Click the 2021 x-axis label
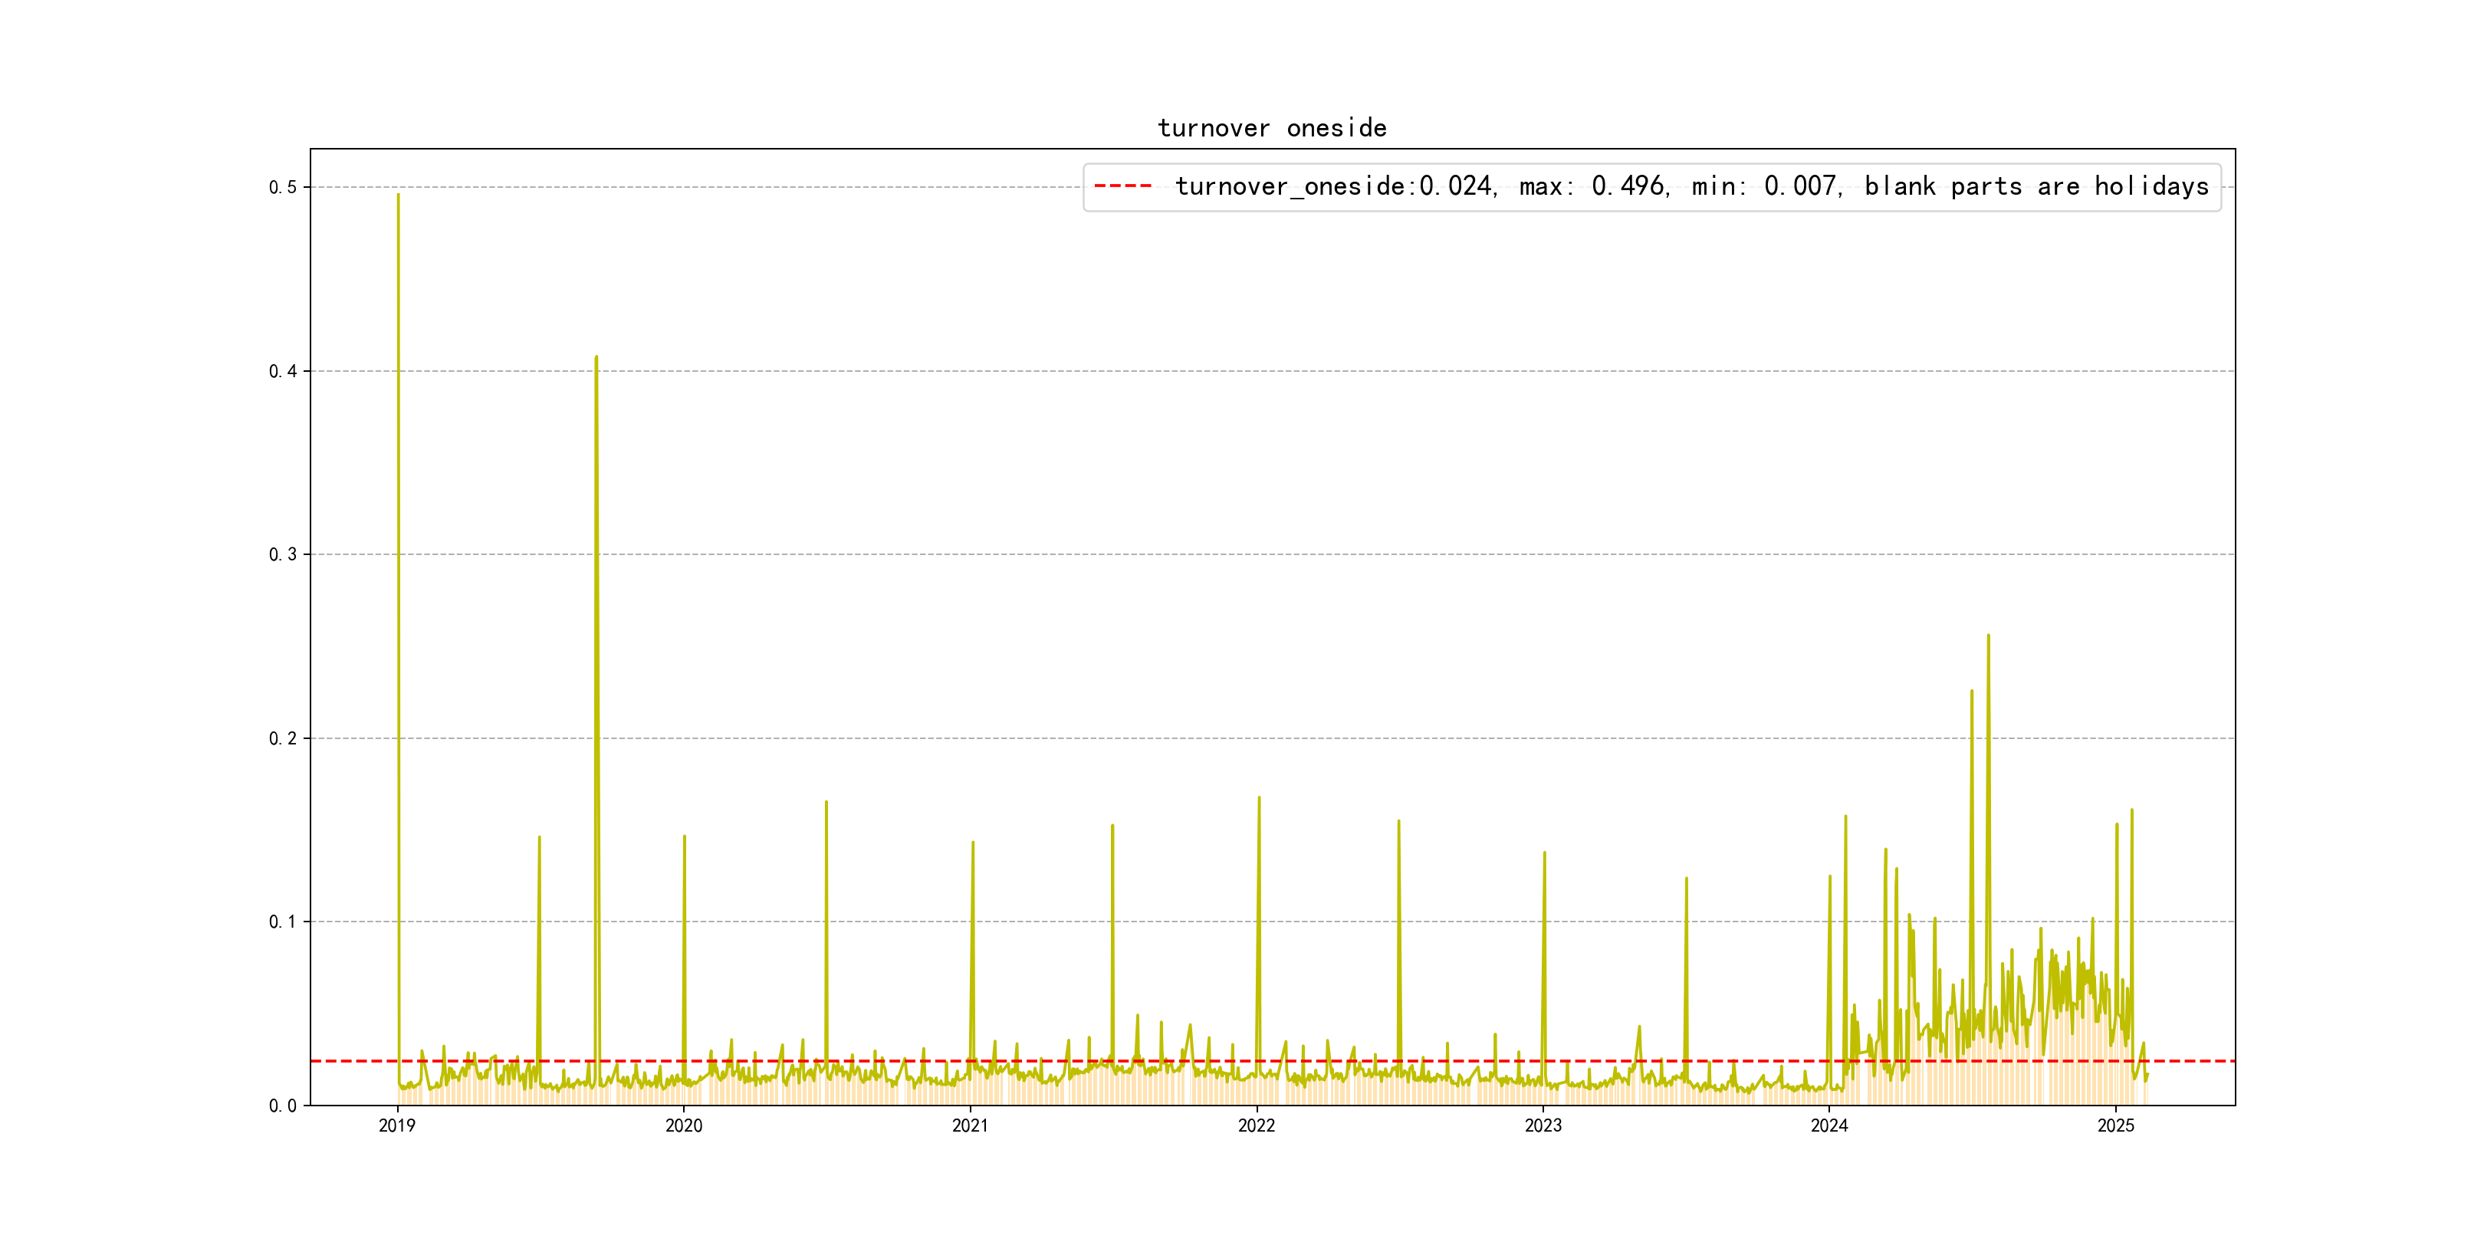2484x1242 pixels. coord(970,1125)
